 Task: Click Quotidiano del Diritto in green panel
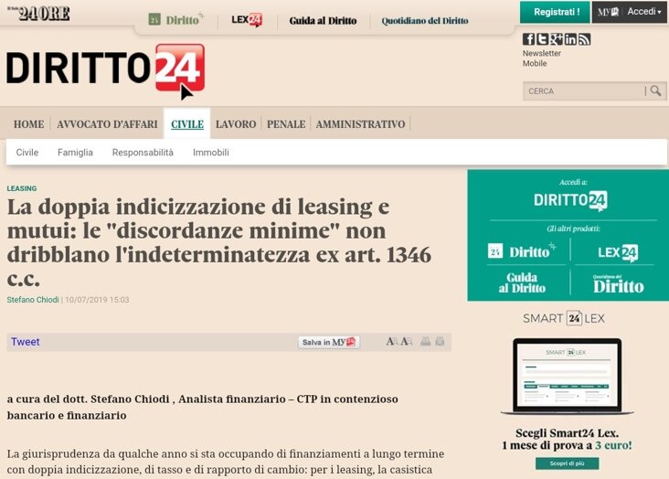(x=618, y=284)
